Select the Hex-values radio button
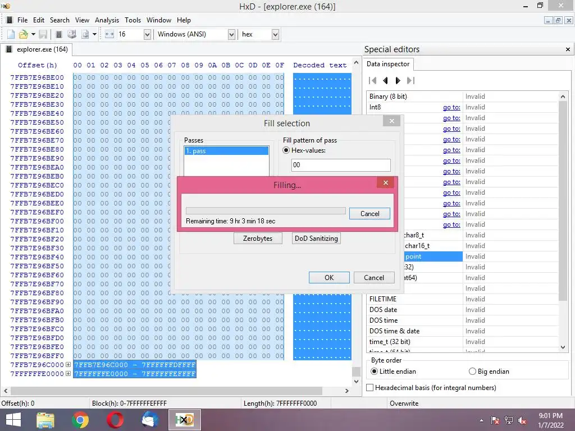The width and height of the screenshot is (575, 431). tap(286, 150)
